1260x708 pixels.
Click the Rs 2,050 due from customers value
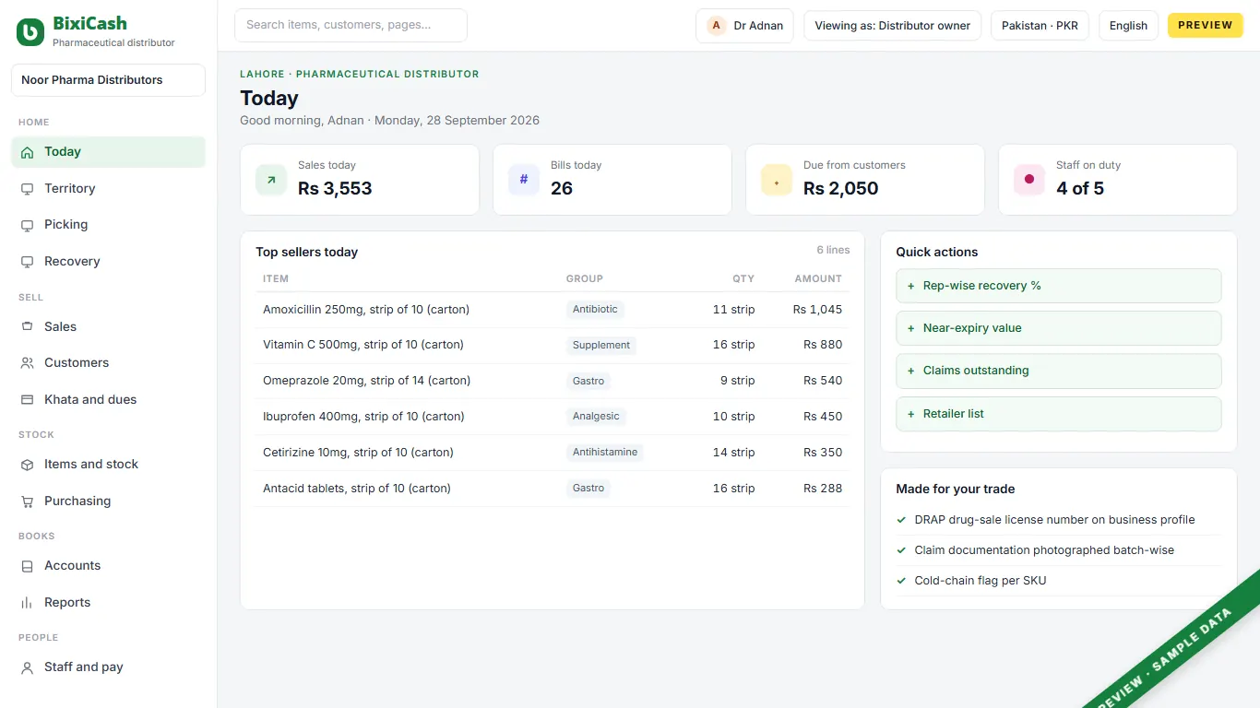tap(841, 189)
